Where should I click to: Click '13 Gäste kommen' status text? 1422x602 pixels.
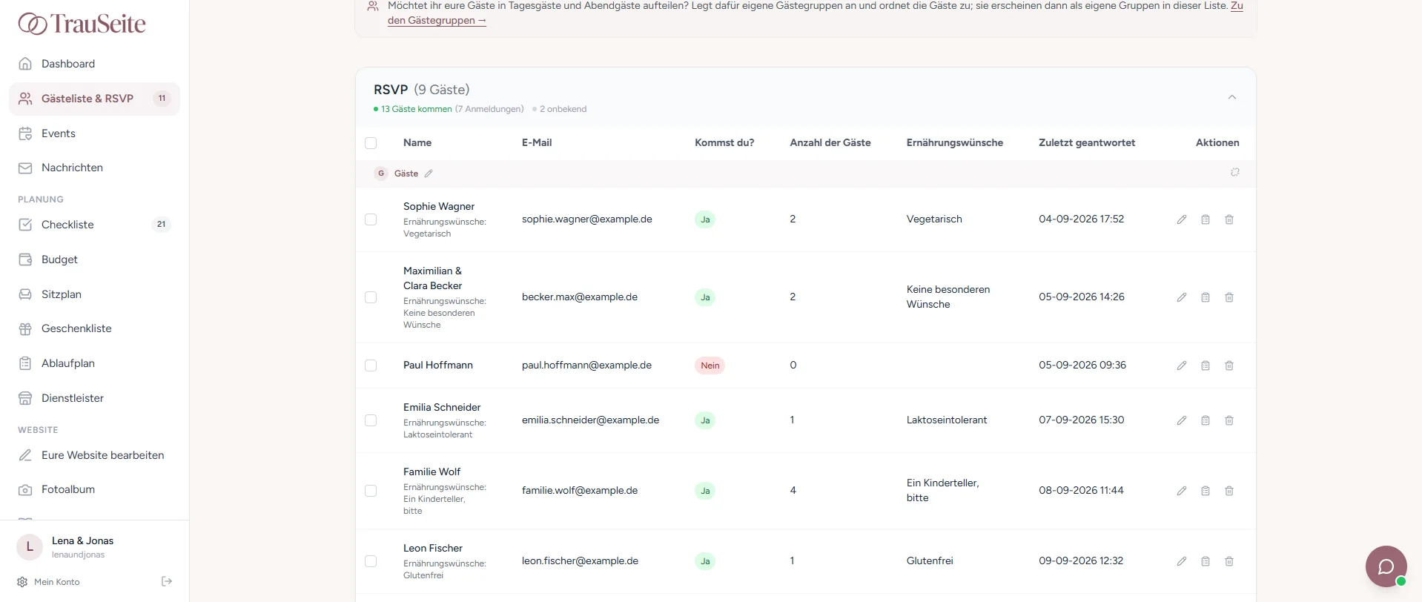416,109
